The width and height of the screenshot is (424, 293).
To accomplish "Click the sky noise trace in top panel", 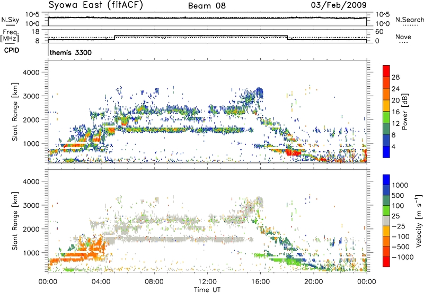I will (x=207, y=18).
